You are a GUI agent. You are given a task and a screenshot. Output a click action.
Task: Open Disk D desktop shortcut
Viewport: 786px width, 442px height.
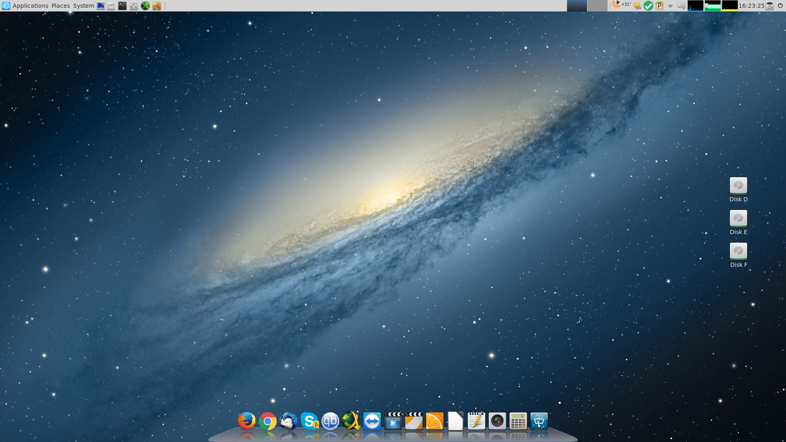[738, 186]
